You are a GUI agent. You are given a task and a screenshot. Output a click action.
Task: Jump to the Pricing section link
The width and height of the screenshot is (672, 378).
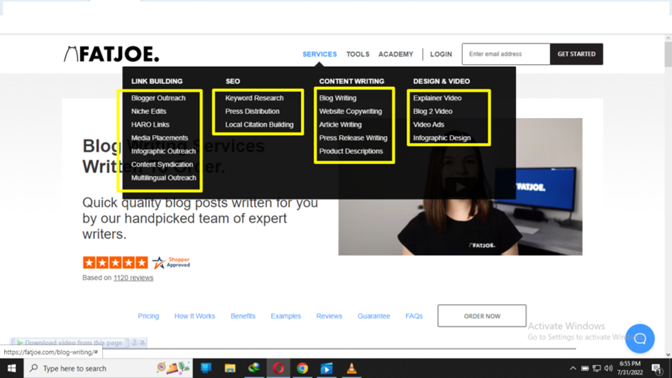click(x=148, y=316)
